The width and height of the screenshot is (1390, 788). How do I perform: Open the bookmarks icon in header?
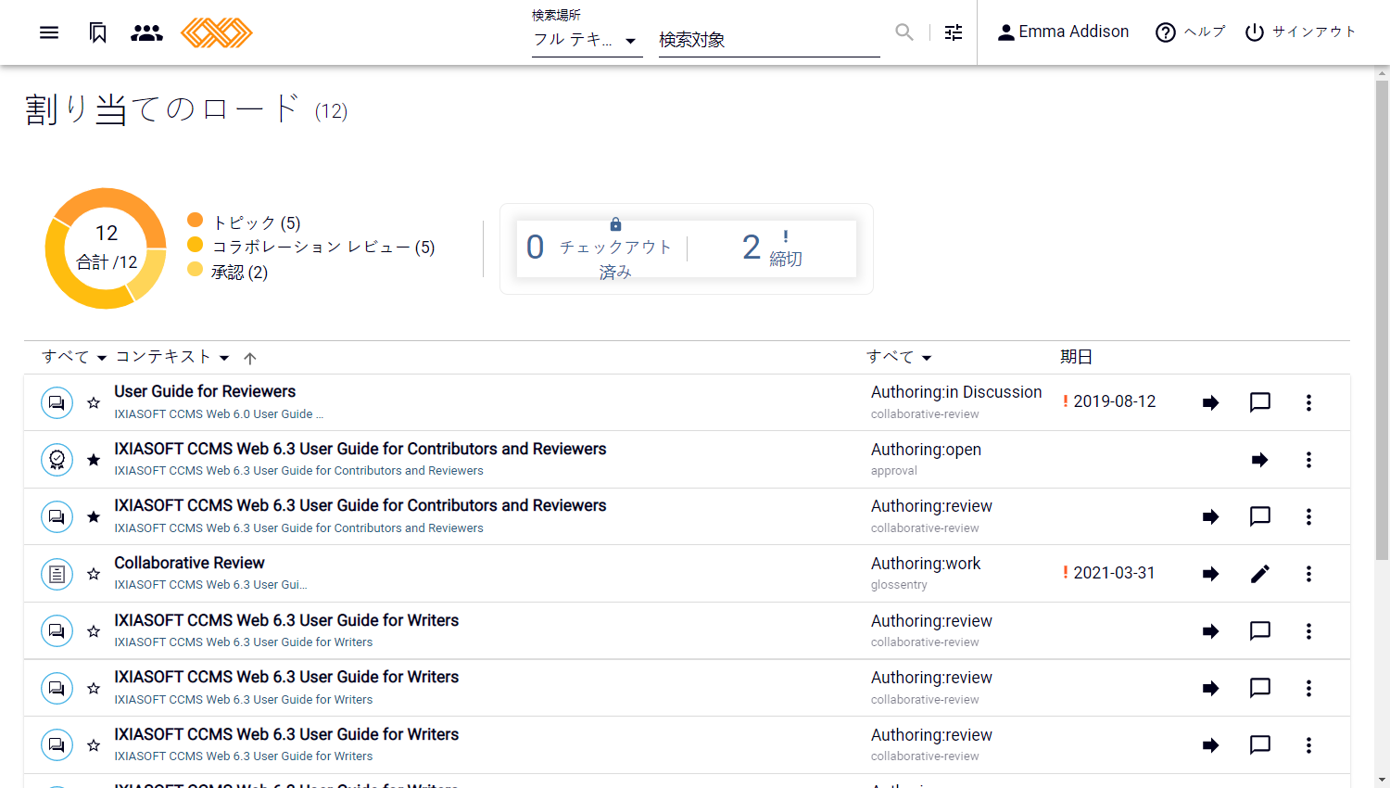[98, 32]
